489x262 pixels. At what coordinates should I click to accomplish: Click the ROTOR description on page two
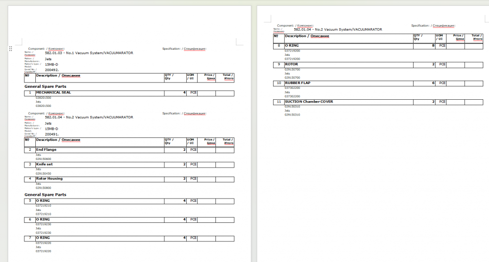tap(291, 64)
